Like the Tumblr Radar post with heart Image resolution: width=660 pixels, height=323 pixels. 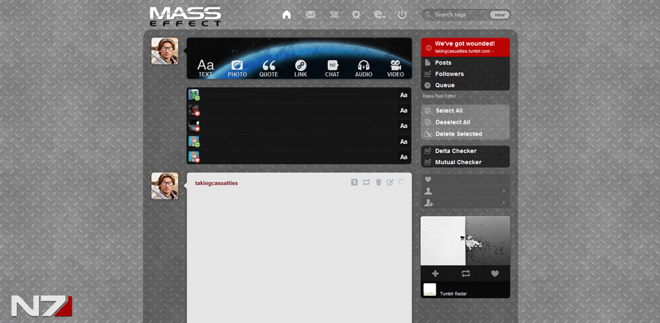[495, 273]
